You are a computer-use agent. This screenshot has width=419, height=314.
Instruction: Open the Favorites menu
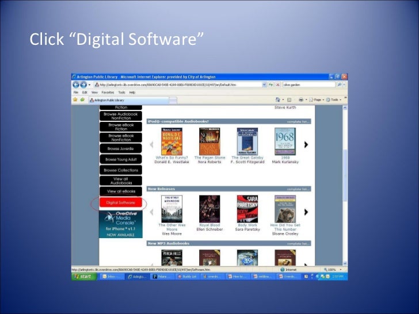pyautogui.click(x=108, y=93)
